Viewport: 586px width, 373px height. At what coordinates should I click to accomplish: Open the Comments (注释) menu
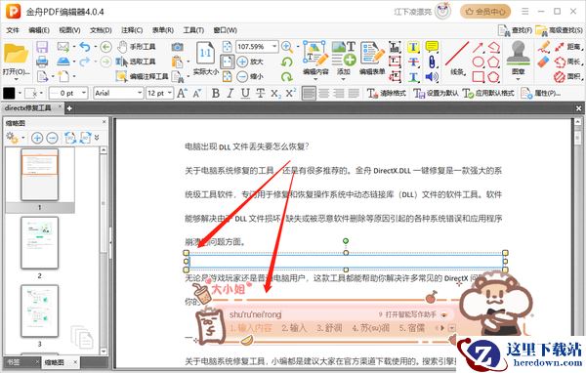132,30
